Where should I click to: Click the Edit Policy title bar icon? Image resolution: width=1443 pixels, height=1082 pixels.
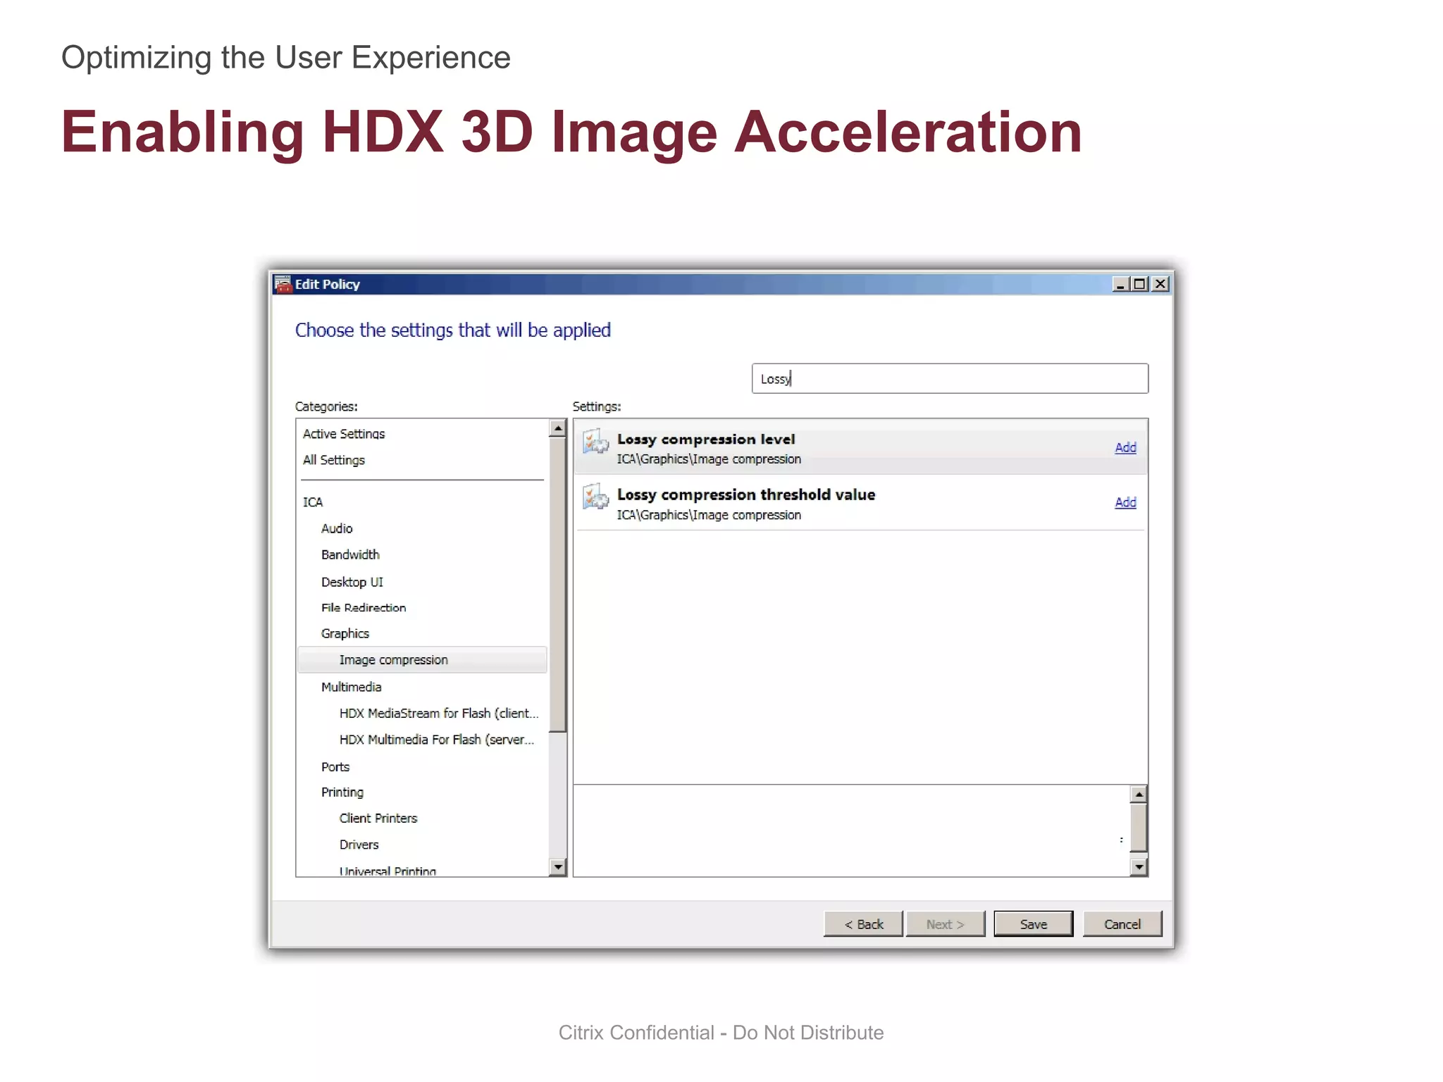(283, 284)
